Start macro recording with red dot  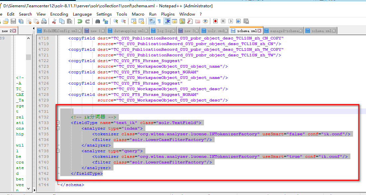point(216,22)
